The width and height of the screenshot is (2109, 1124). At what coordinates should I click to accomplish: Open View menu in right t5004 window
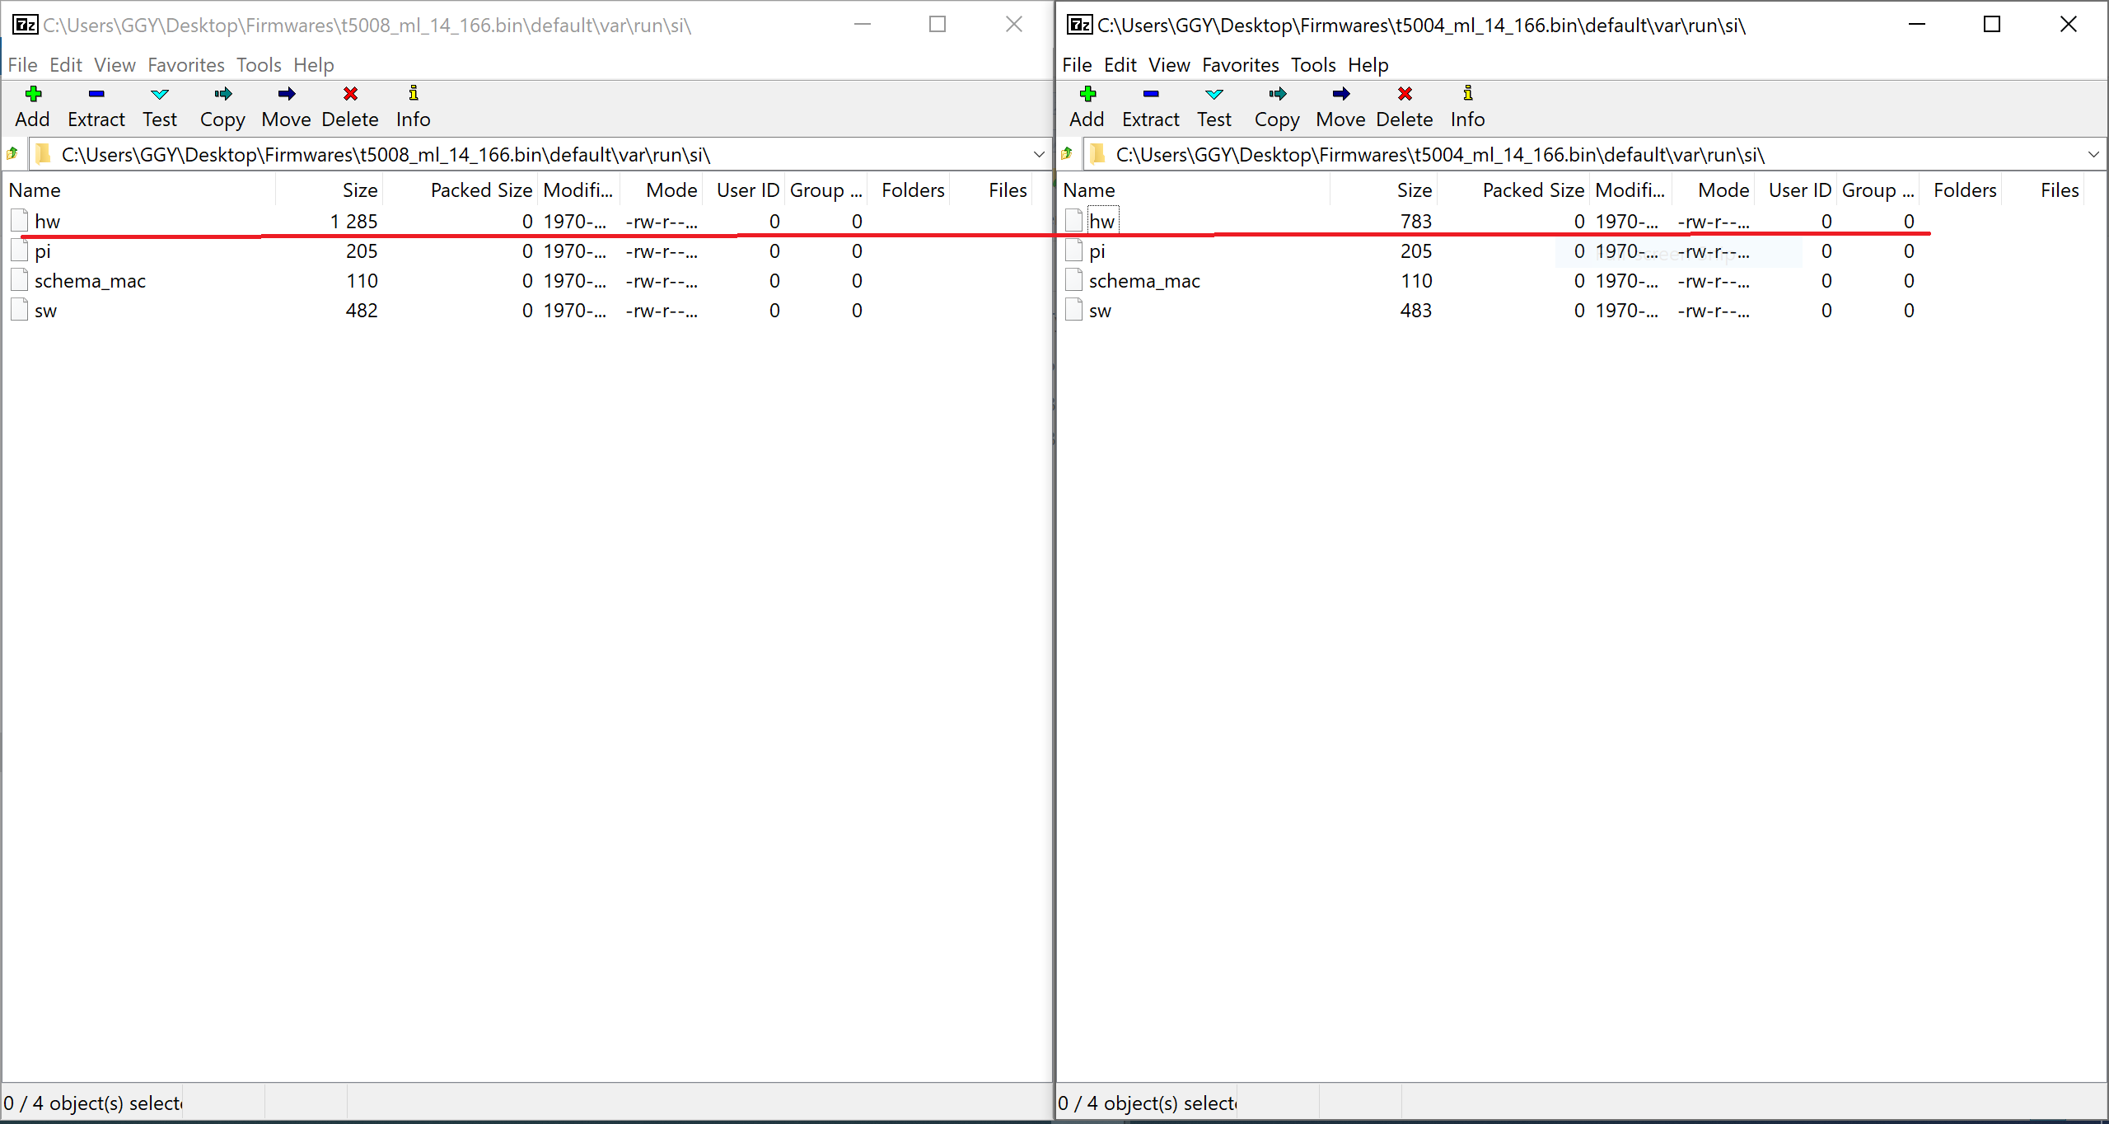point(1169,65)
